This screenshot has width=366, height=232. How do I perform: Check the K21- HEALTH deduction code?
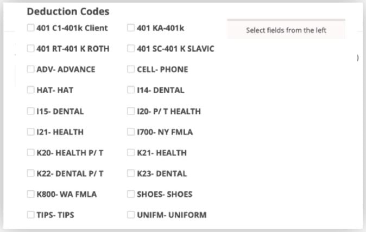[131, 153]
